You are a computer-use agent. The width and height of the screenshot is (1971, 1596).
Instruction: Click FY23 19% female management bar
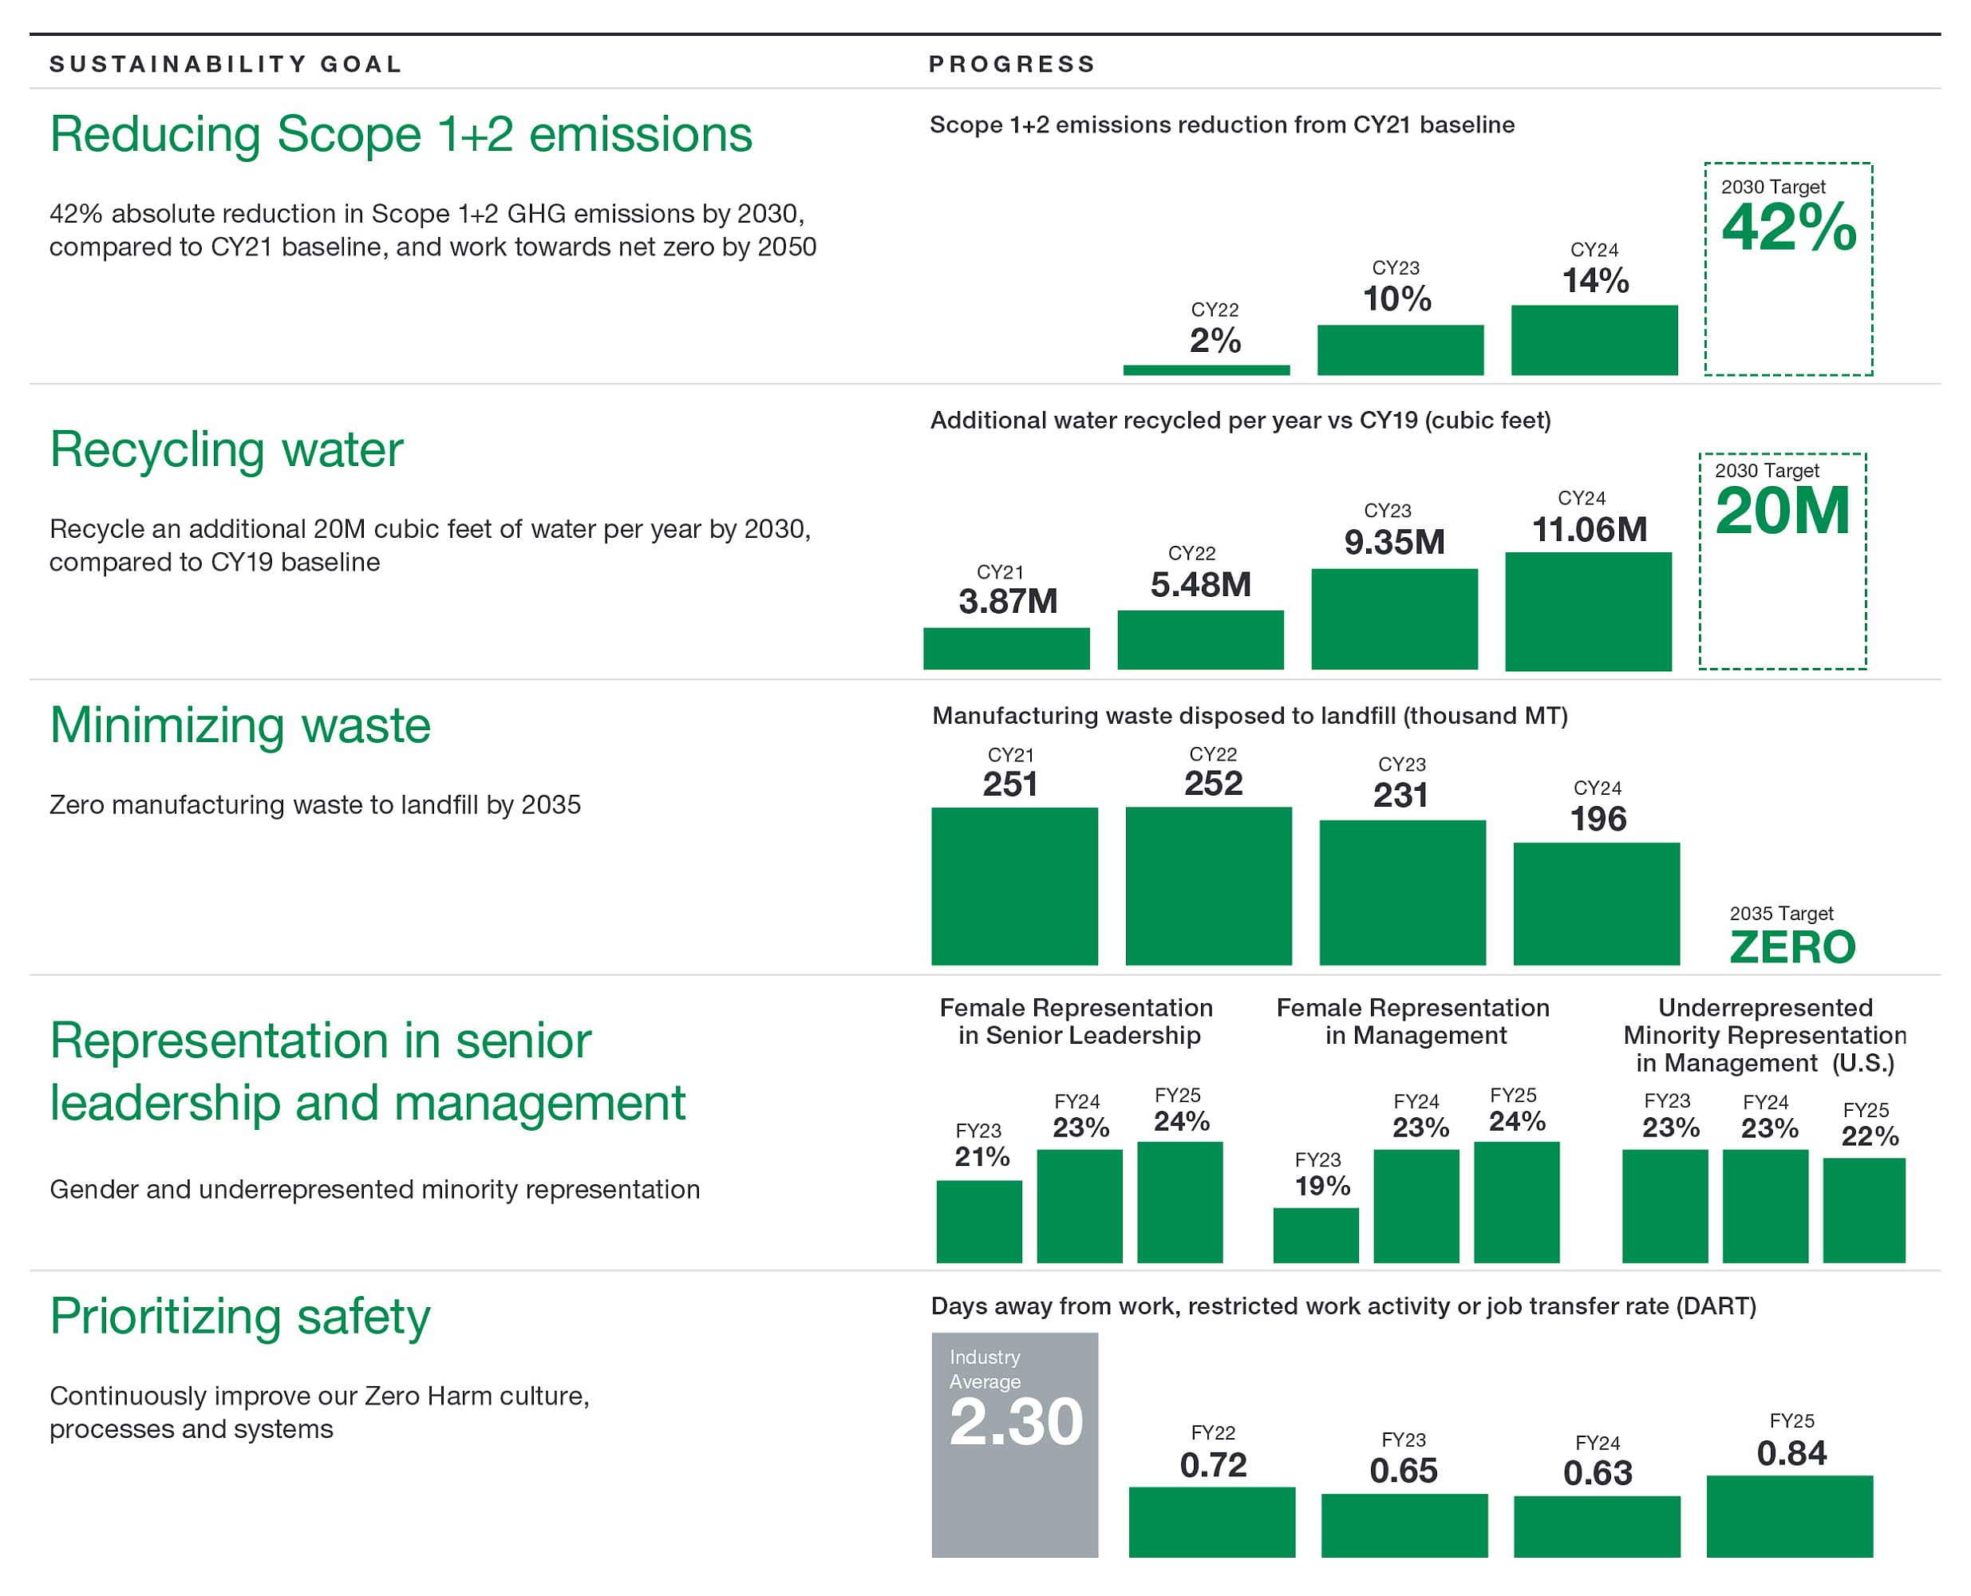point(1316,1235)
